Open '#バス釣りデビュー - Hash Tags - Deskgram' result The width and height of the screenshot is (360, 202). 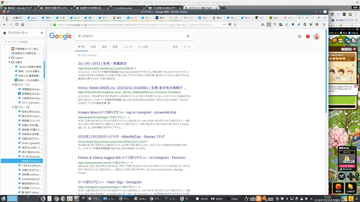click(x=110, y=182)
